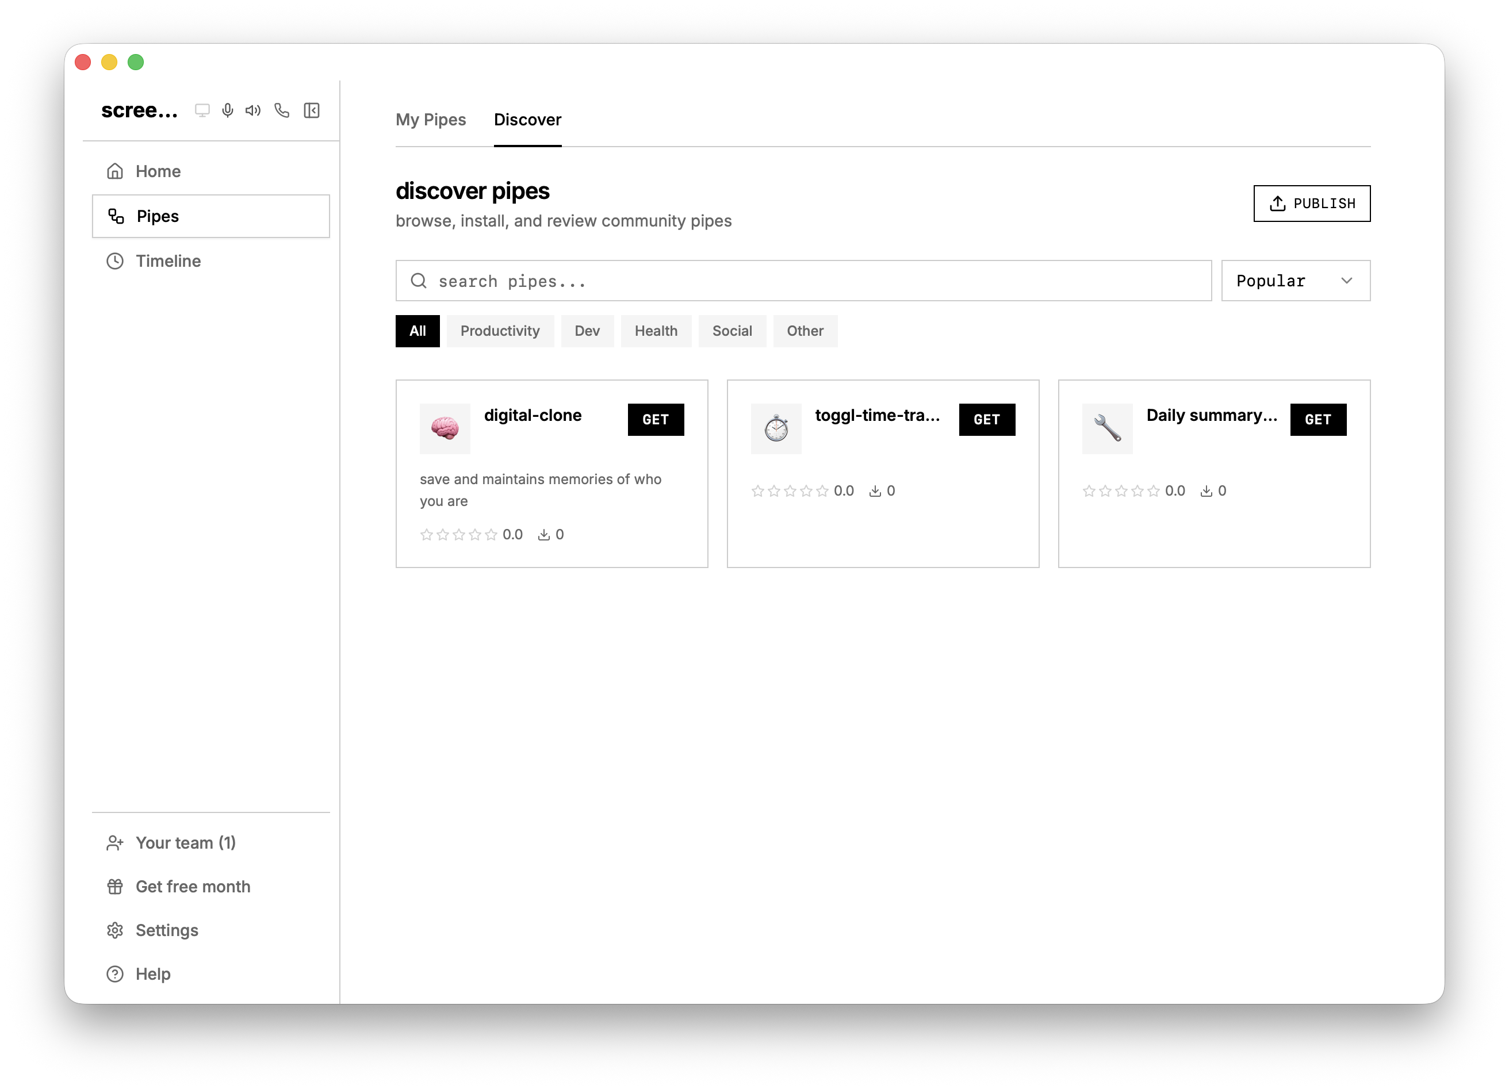Screen dimensions: 1509x1089
Task: Select the Discover tab
Action: [527, 120]
